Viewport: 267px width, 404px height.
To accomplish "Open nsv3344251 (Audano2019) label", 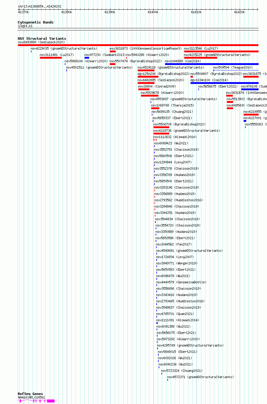I will coord(175,213).
